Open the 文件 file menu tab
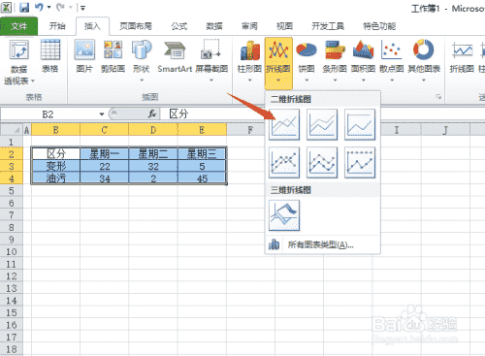The width and height of the screenshot is (485, 356). [18, 26]
